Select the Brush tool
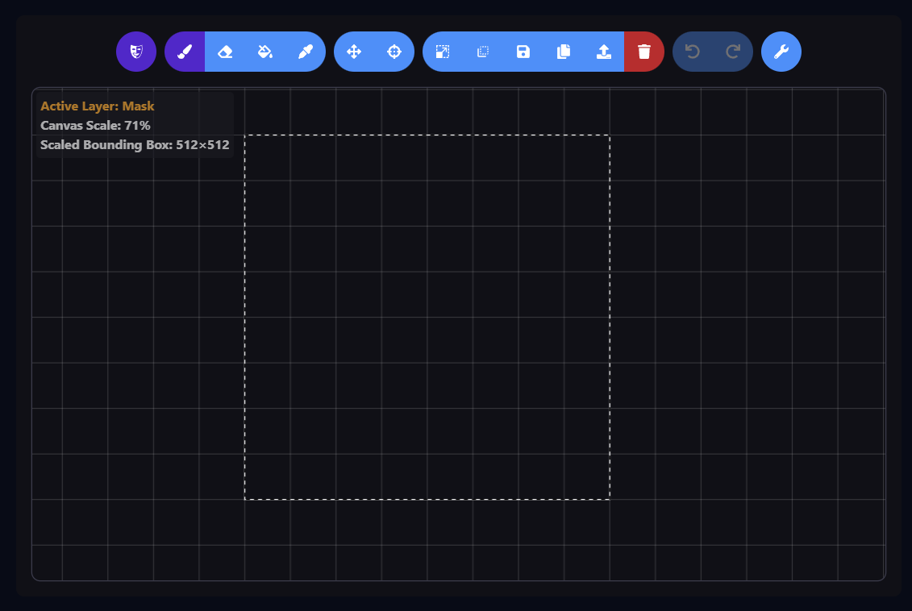This screenshot has width=912, height=611. click(185, 52)
